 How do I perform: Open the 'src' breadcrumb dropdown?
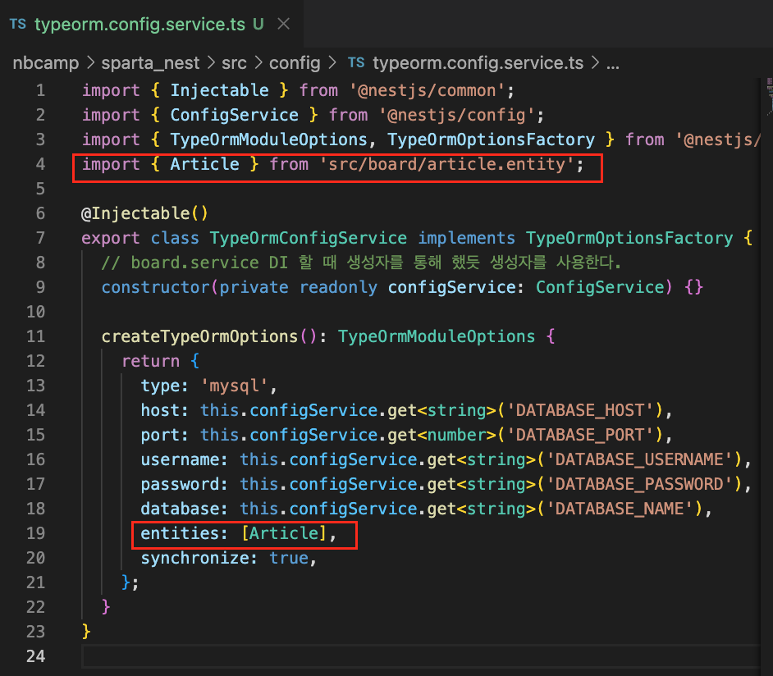point(235,62)
